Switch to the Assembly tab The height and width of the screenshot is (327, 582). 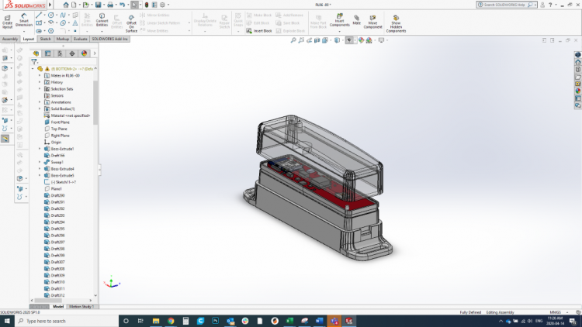pos(9,39)
